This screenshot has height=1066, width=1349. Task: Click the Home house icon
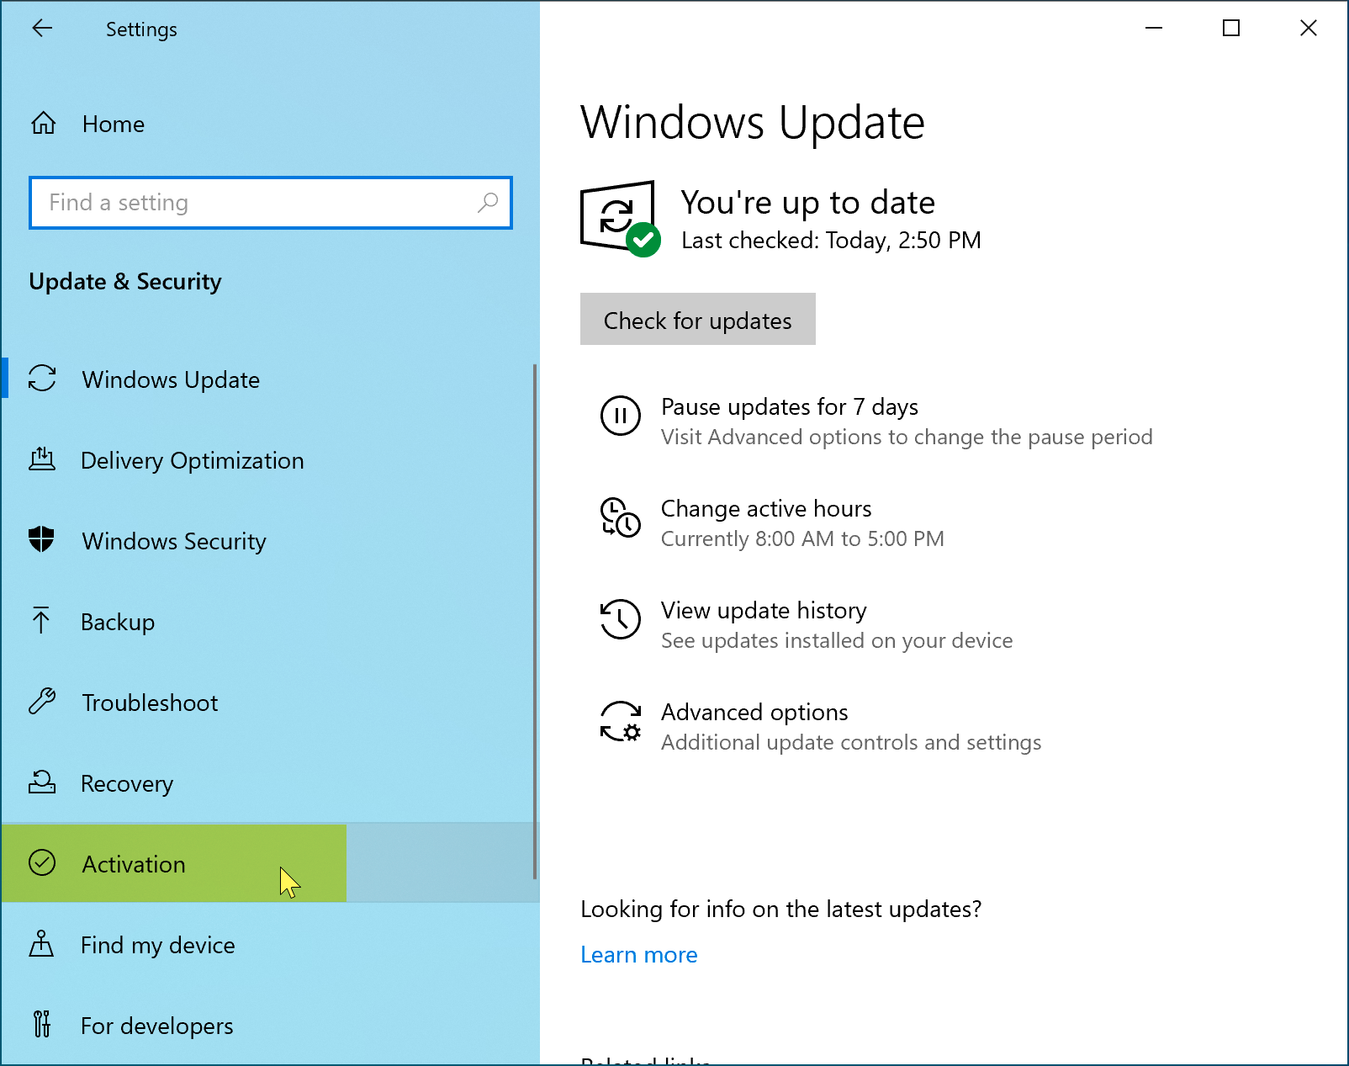[x=44, y=124]
